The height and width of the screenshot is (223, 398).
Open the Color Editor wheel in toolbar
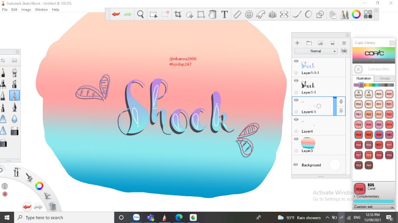pyautogui.click(x=356, y=14)
